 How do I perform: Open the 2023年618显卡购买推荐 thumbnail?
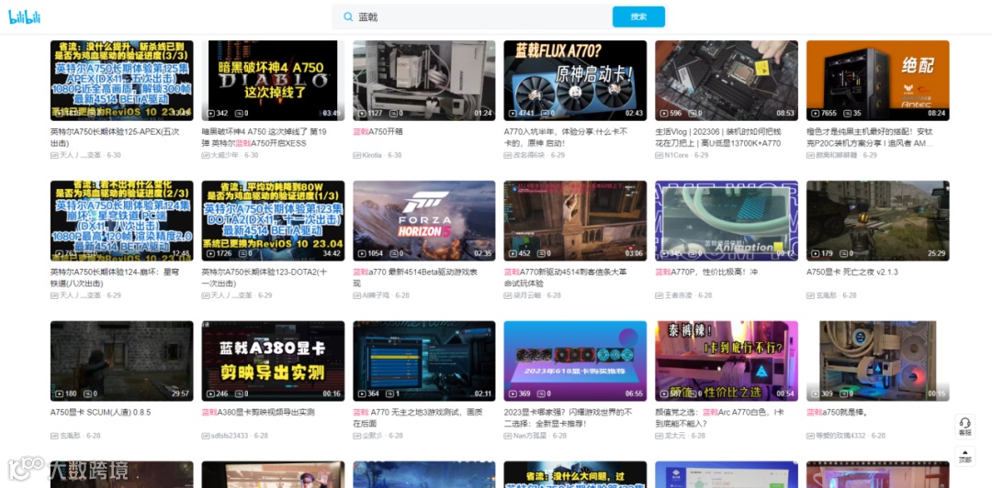point(575,360)
